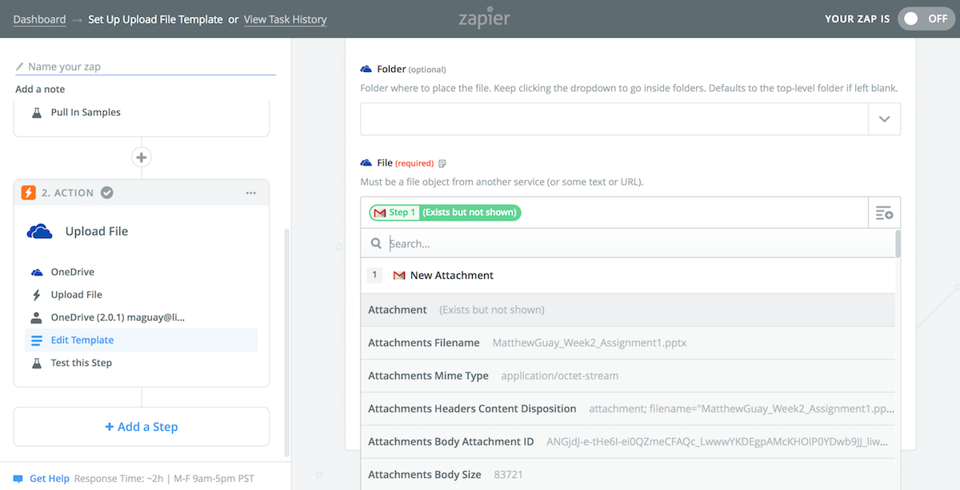Click the person icon beside OneDrive account

point(36,317)
